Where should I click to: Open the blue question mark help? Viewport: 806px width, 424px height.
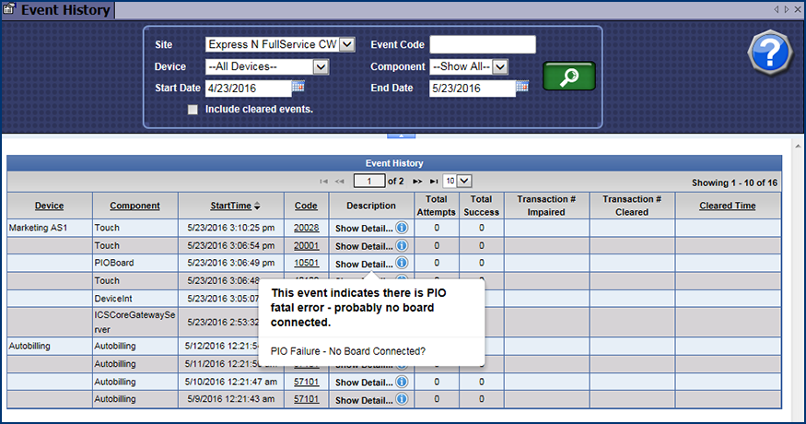[x=768, y=53]
